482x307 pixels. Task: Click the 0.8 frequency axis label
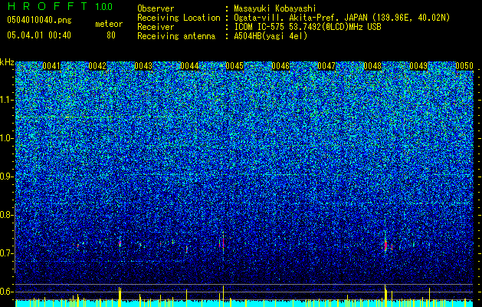[7, 215]
